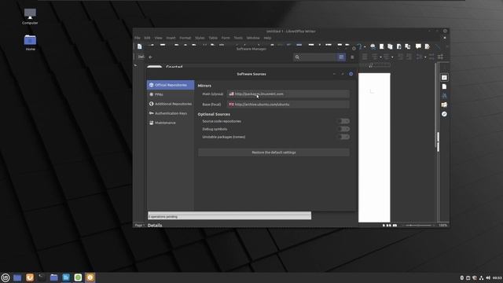This screenshot has width=503, height=283.
Task: Open the Table menu in LibreOffice Writer
Action: (213, 38)
